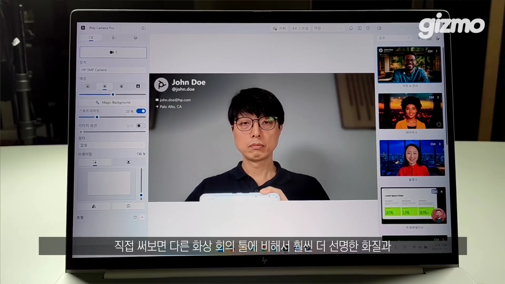Select the background replacement icon
The image size is (505, 284).
pyautogui.click(x=138, y=86)
